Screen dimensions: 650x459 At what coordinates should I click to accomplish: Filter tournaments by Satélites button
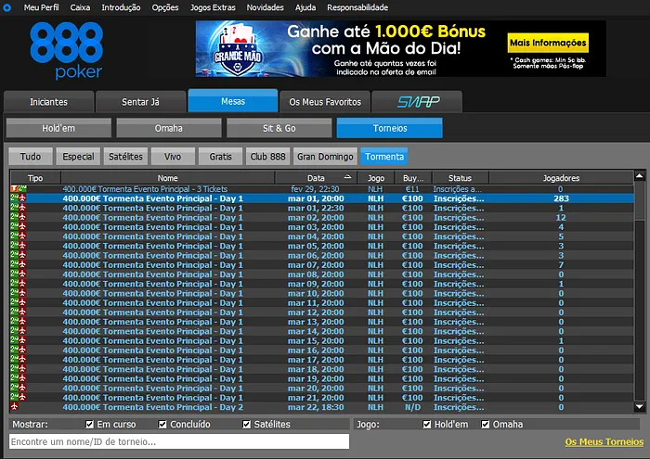tap(125, 157)
